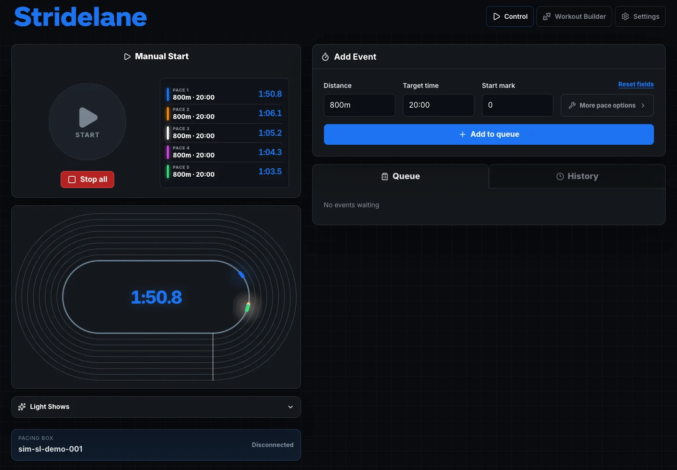
Task: Click the wrench icon in More pace options
Action: [572, 105]
